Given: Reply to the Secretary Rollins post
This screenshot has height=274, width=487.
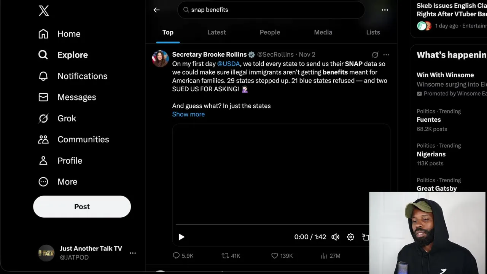Looking at the screenshot, I should pos(176,256).
